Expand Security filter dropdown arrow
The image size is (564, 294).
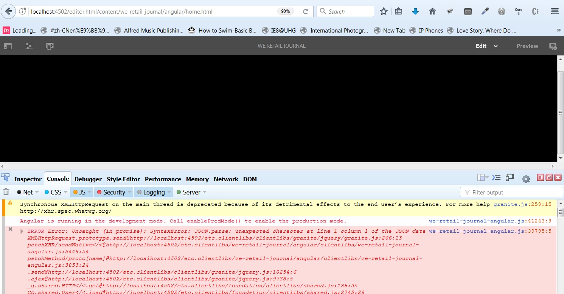click(130, 192)
